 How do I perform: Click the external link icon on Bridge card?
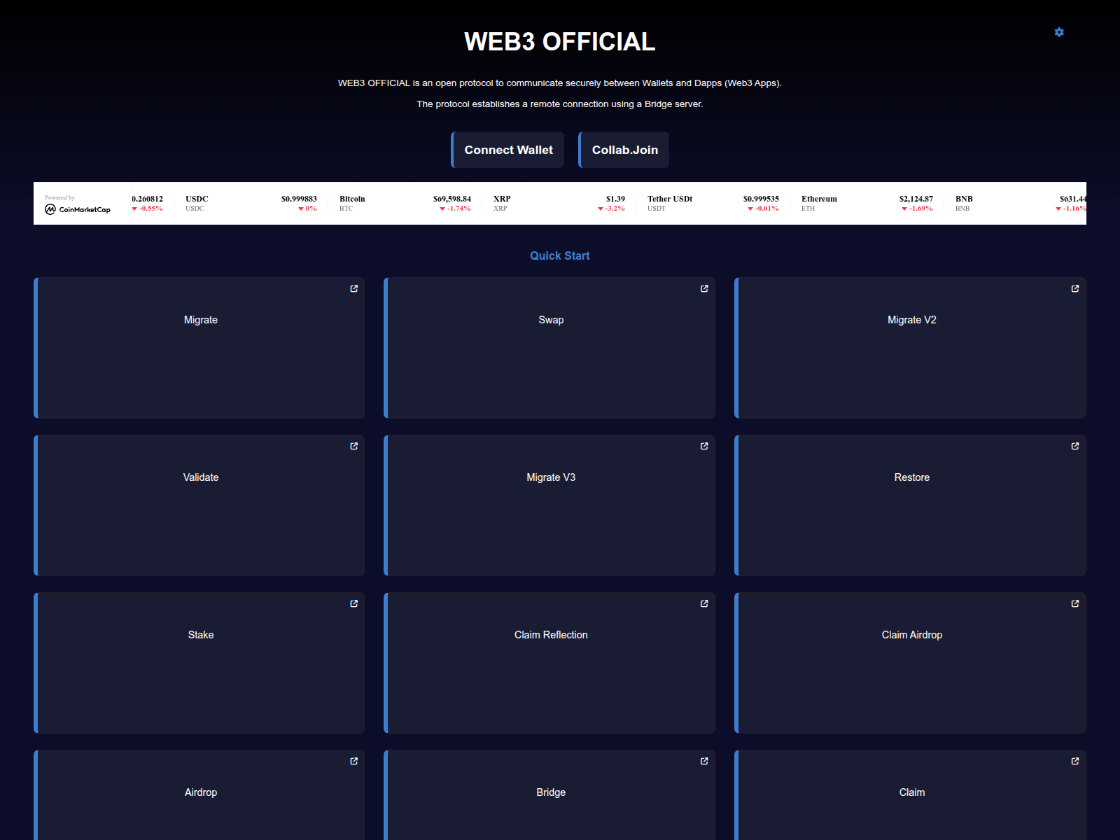pos(704,761)
